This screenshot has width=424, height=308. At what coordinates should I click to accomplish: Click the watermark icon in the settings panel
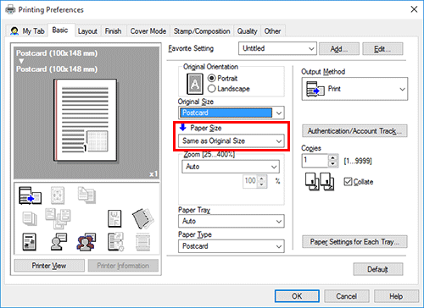coord(114,218)
